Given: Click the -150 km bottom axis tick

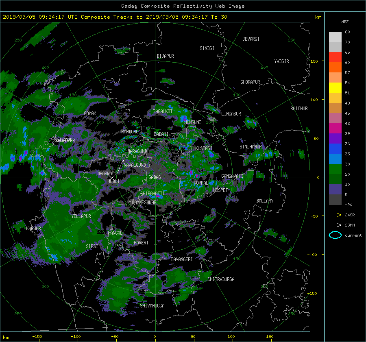Looking at the screenshot, I should pyautogui.click(x=37, y=337).
